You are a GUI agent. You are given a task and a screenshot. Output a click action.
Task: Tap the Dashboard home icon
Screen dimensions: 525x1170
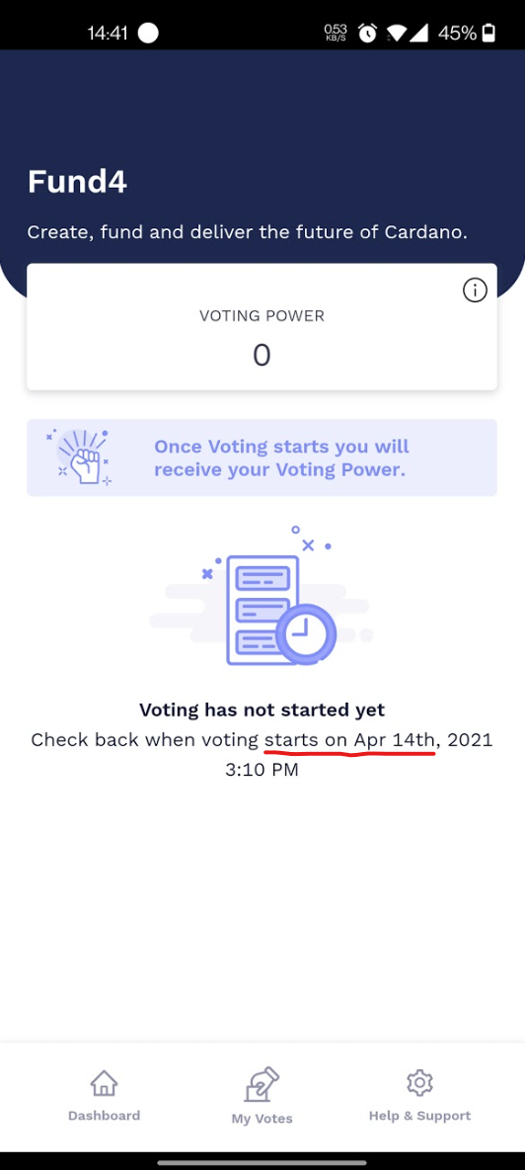click(x=104, y=1083)
